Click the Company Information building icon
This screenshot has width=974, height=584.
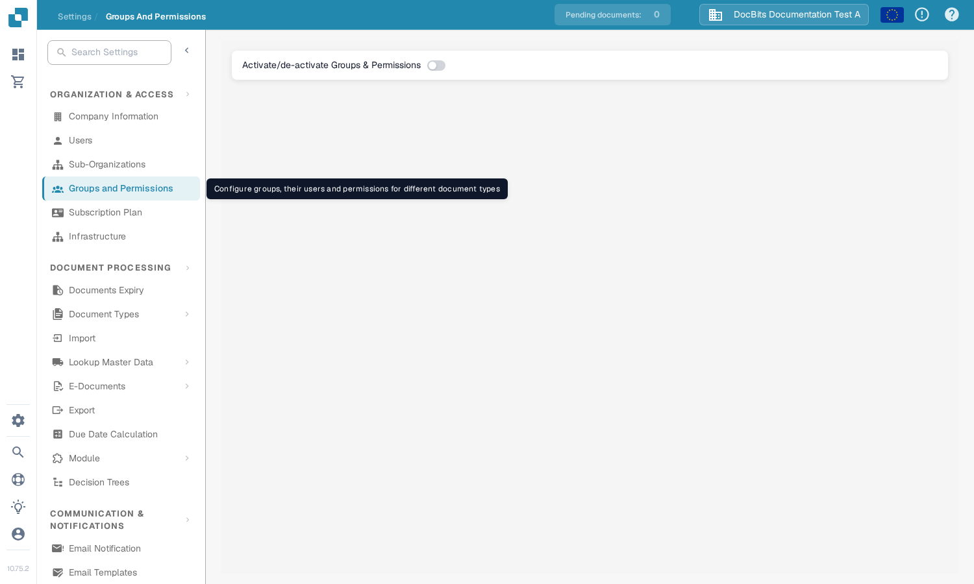[x=58, y=117]
